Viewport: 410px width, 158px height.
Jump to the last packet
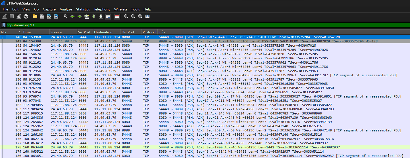(101, 17)
